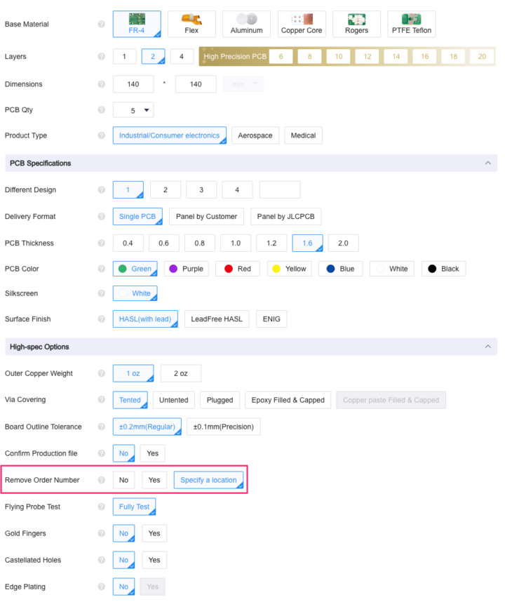The height and width of the screenshot is (602, 505).
Task: Choose Yes for Castellated Holes
Action: [154, 561]
